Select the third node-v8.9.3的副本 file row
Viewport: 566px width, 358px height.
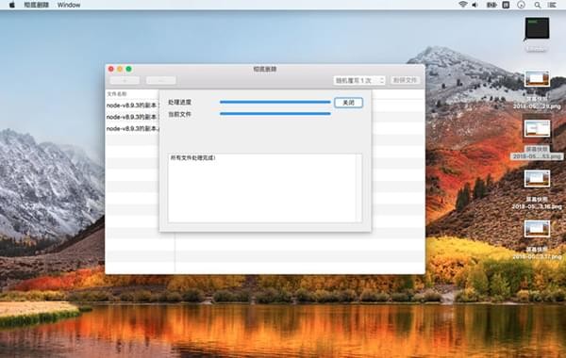[132, 129]
